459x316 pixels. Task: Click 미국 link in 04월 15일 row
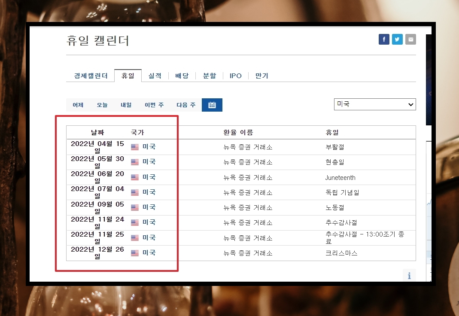click(149, 146)
